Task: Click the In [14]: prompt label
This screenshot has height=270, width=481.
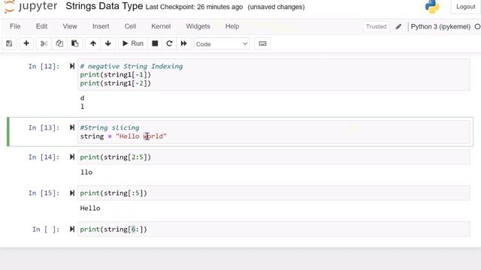Action: click(44, 157)
